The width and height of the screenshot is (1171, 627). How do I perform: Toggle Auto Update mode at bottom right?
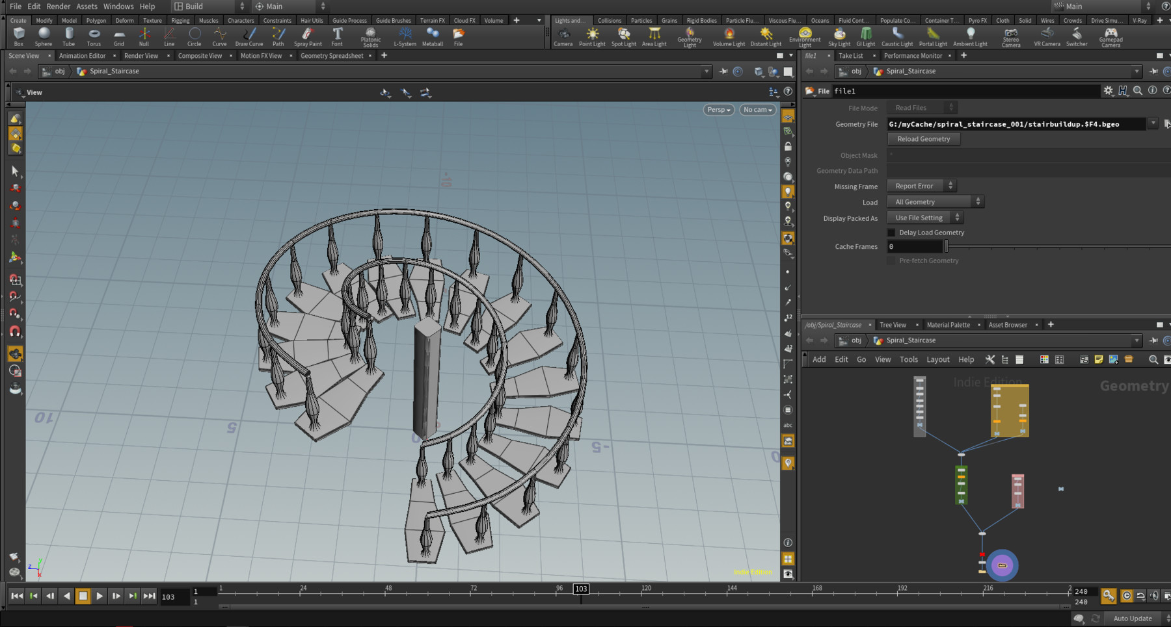tap(1133, 618)
